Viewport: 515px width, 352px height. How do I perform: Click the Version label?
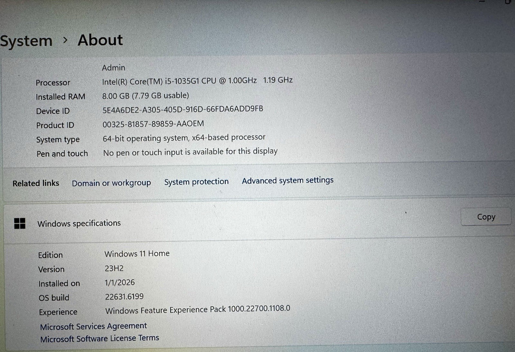[51, 269]
